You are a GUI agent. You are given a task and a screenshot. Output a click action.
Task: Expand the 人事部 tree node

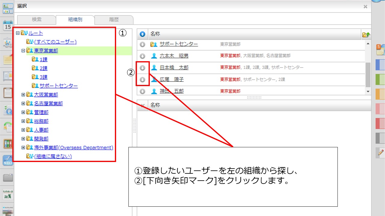coord(23,130)
